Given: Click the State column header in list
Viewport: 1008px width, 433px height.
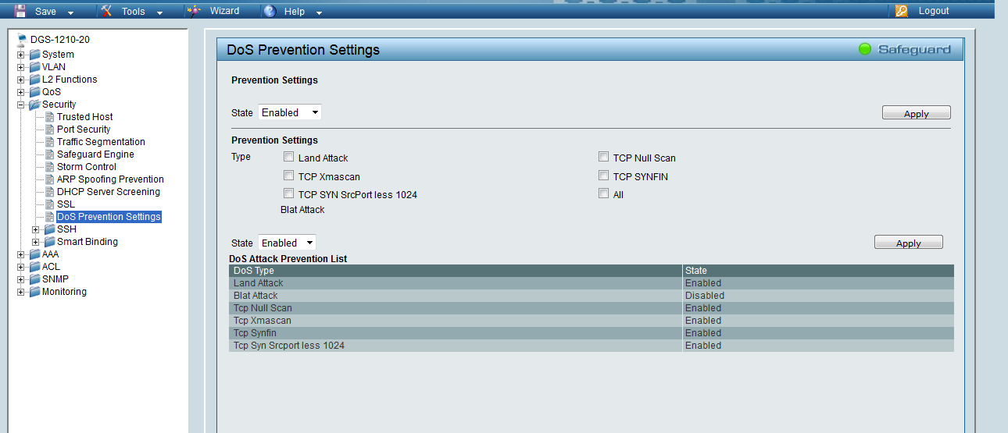Looking at the screenshot, I should pos(818,271).
